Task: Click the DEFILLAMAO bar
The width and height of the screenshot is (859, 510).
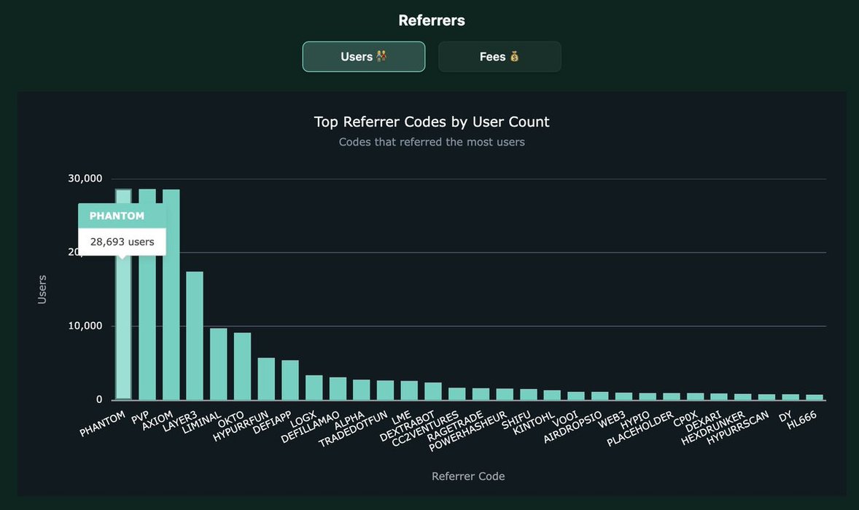Action: (x=338, y=388)
